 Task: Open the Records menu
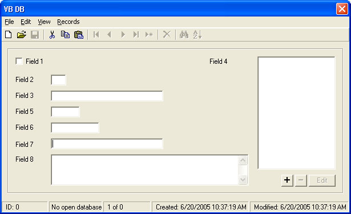(x=68, y=22)
